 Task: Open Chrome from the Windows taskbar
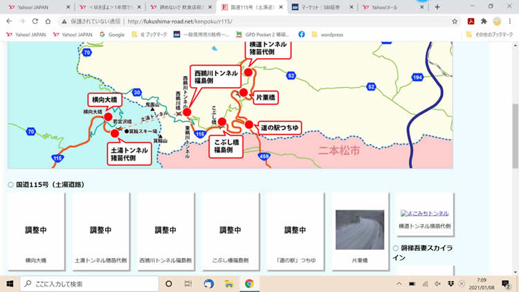[249, 284]
